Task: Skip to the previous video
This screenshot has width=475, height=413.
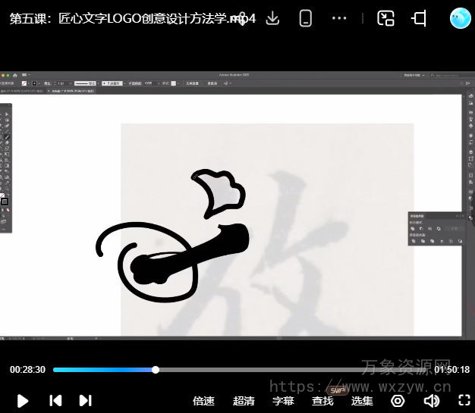Action: (x=55, y=400)
